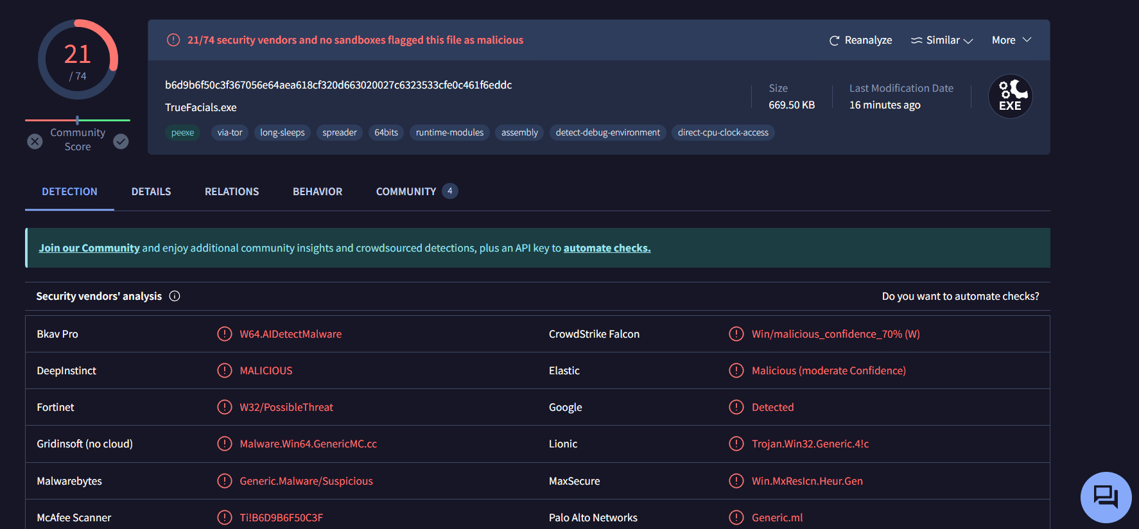Screen dimensions: 1139x529
Task: Click the Generic.ml detection result
Action: (x=777, y=517)
